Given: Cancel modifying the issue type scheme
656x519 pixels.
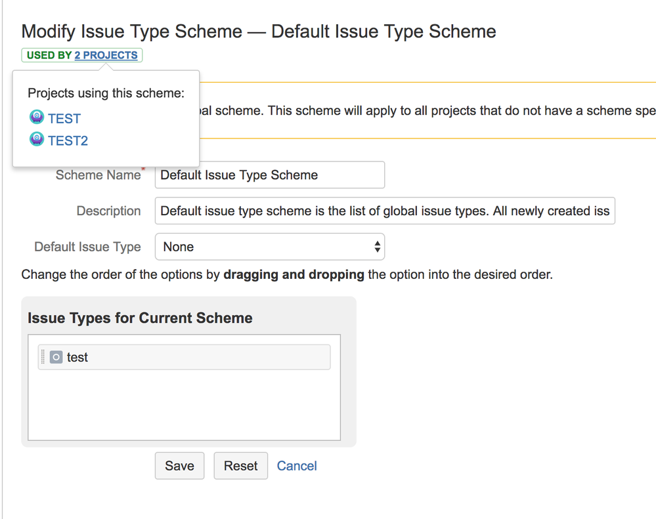Looking at the screenshot, I should pyautogui.click(x=297, y=466).
